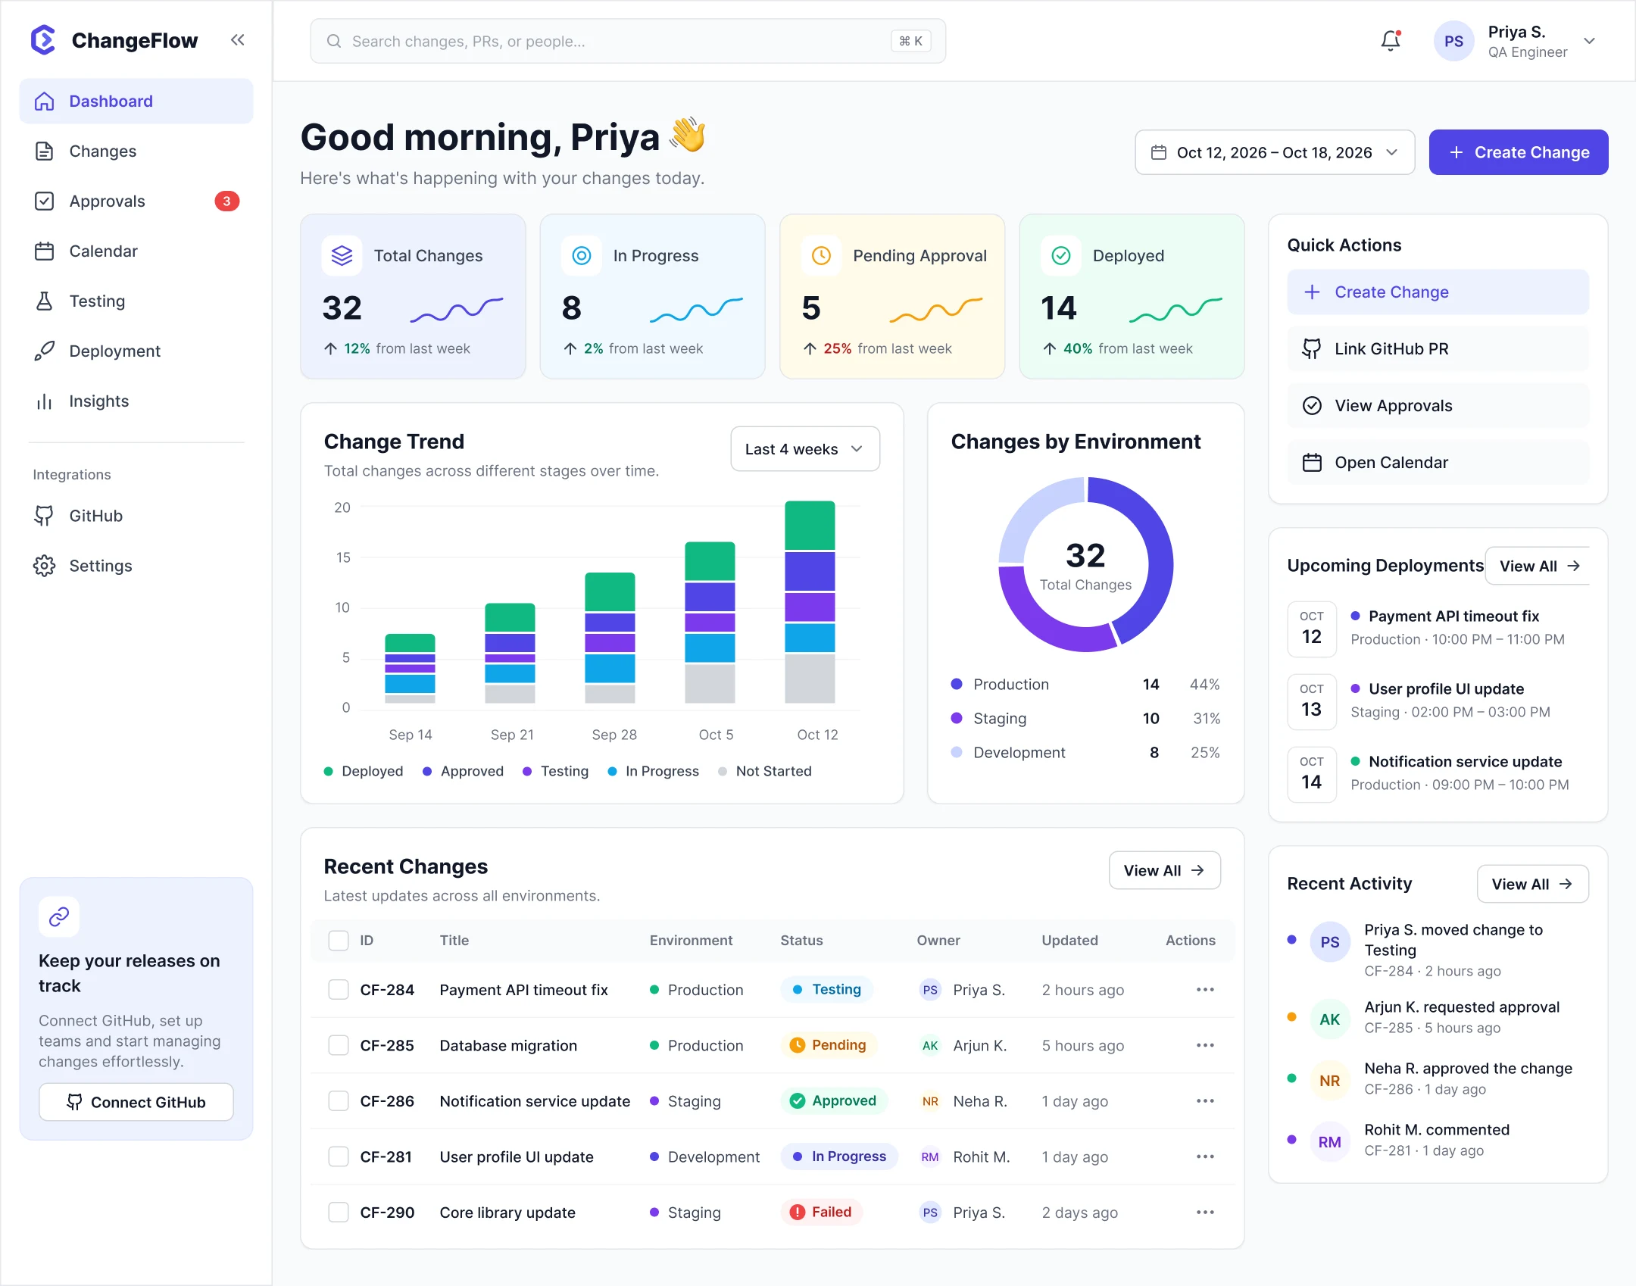Open notifications via the bell icon
The height and width of the screenshot is (1286, 1636).
pos(1391,41)
